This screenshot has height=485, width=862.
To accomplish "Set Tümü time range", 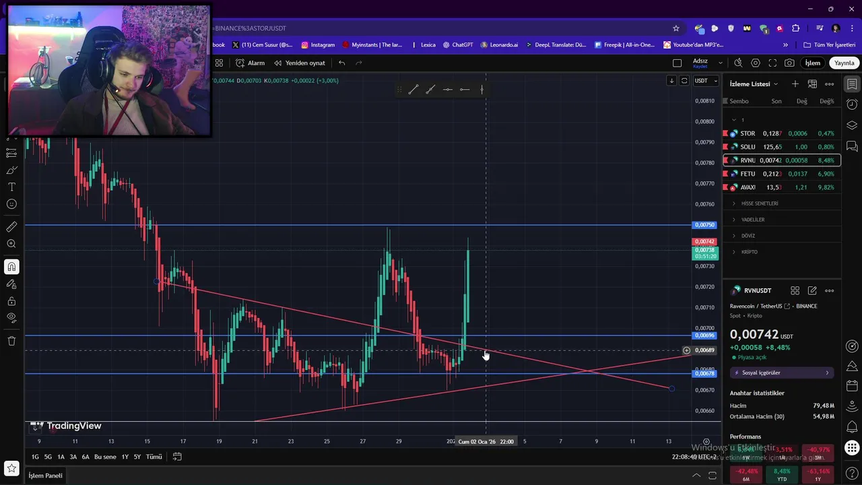I will (154, 457).
